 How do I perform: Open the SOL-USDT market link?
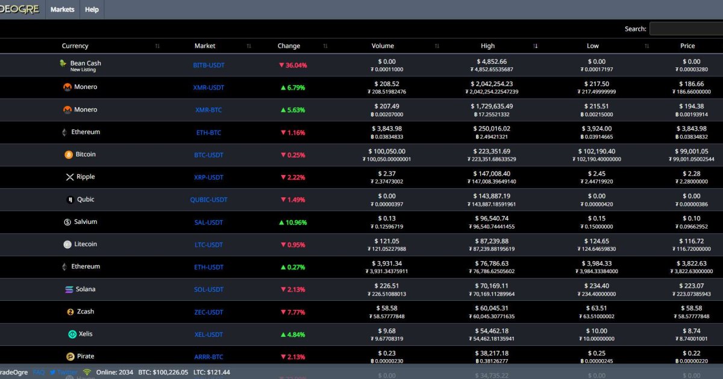[x=208, y=290]
